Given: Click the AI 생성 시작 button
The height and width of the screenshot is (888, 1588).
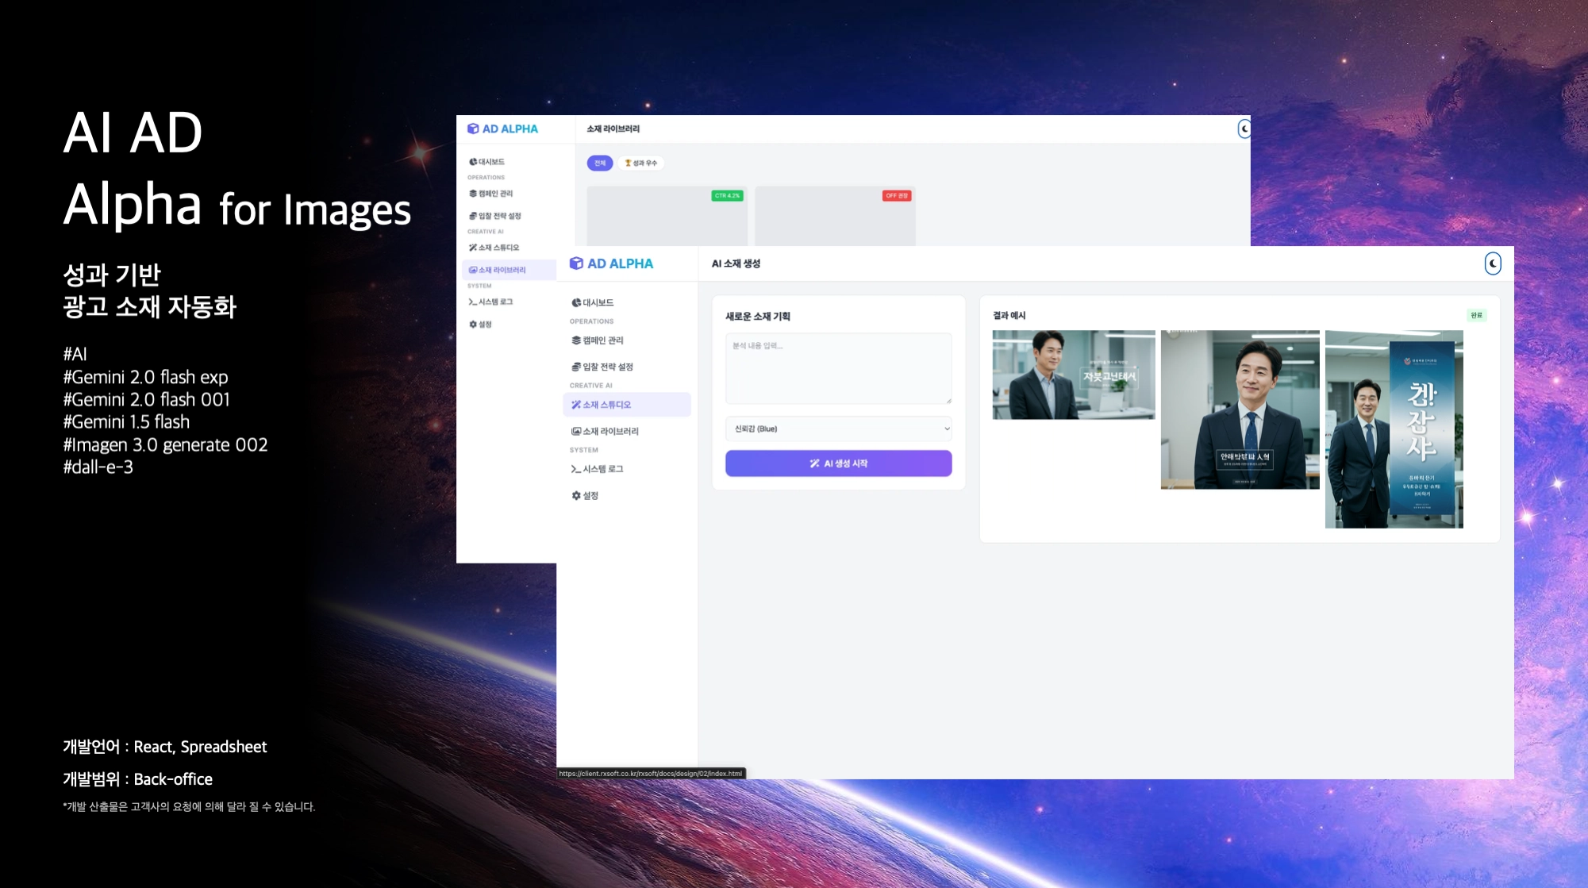Looking at the screenshot, I should 838,463.
